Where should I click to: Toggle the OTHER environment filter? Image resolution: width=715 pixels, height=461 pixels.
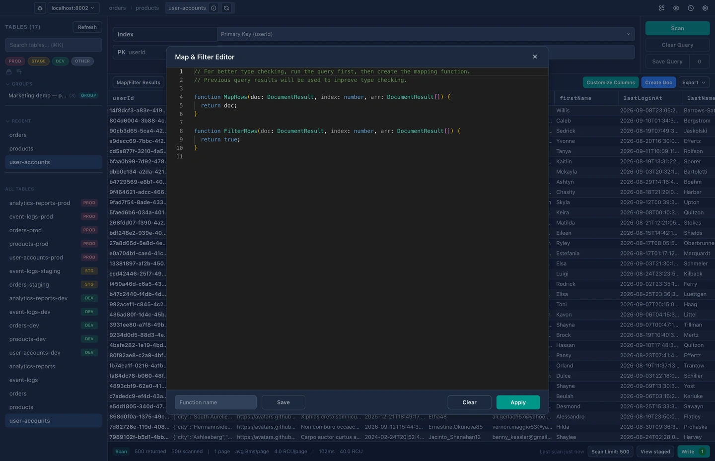pos(82,61)
